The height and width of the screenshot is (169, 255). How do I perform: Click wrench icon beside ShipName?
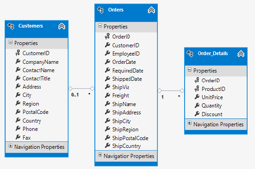[x=107, y=104]
